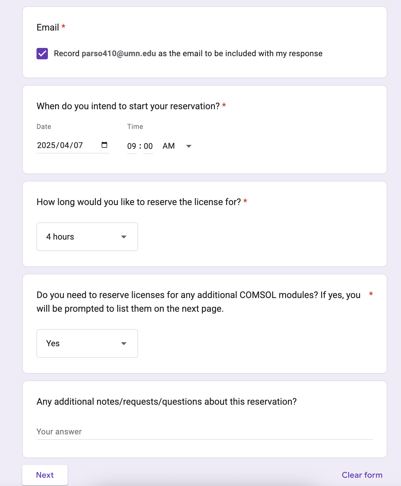Viewport: 401px width, 486px height.
Task: Click the "Date" field label
Action: point(44,127)
